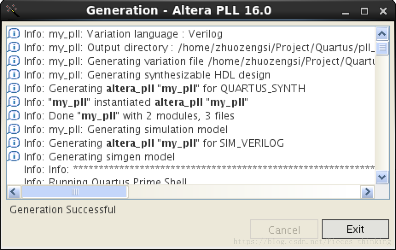Select the Output directory log line

point(199,47)
